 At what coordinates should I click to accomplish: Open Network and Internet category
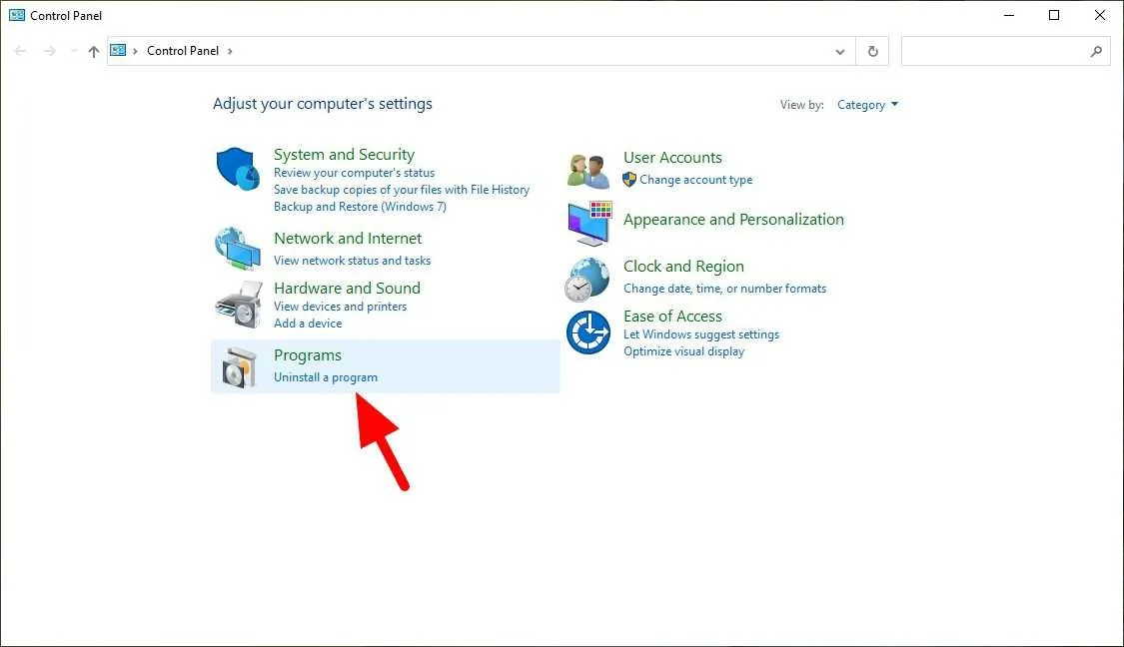(x=348, y=238)
